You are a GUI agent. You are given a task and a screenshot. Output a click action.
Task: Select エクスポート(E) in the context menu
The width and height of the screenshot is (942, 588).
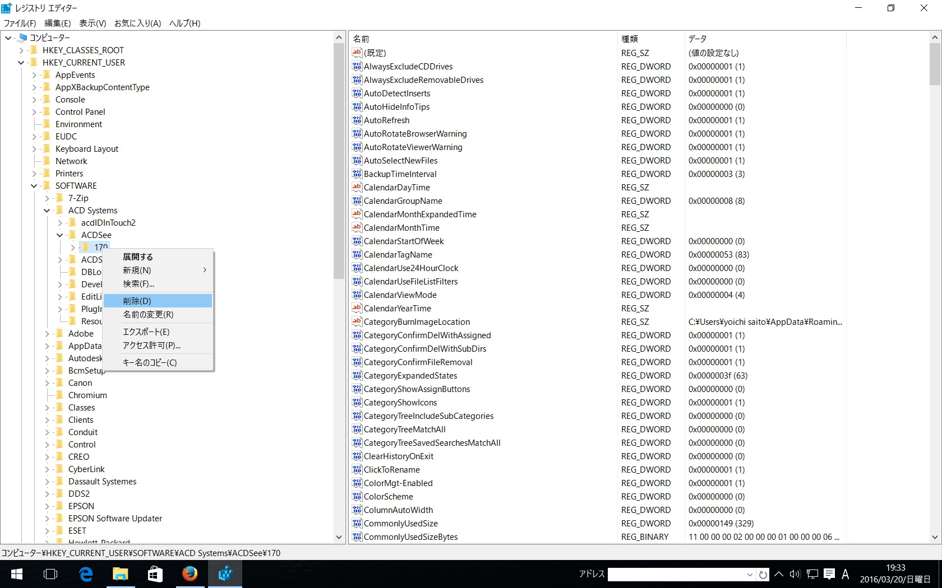tap(146, 332)
